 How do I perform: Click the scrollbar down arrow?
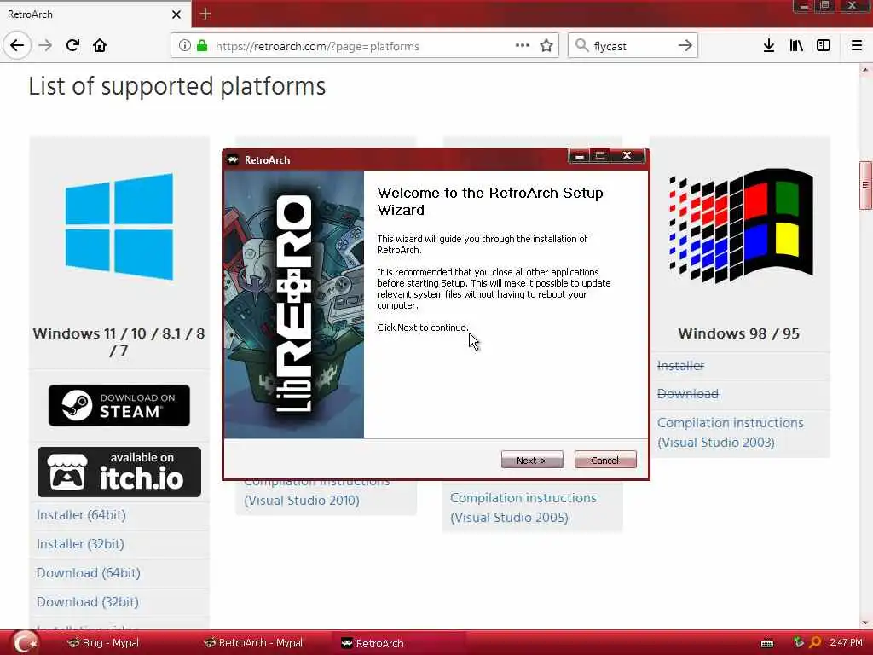pos(865,623)
